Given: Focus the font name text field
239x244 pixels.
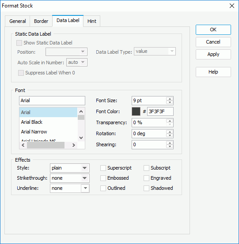Looking at the screenshot, I should click(x=52, y=100).
